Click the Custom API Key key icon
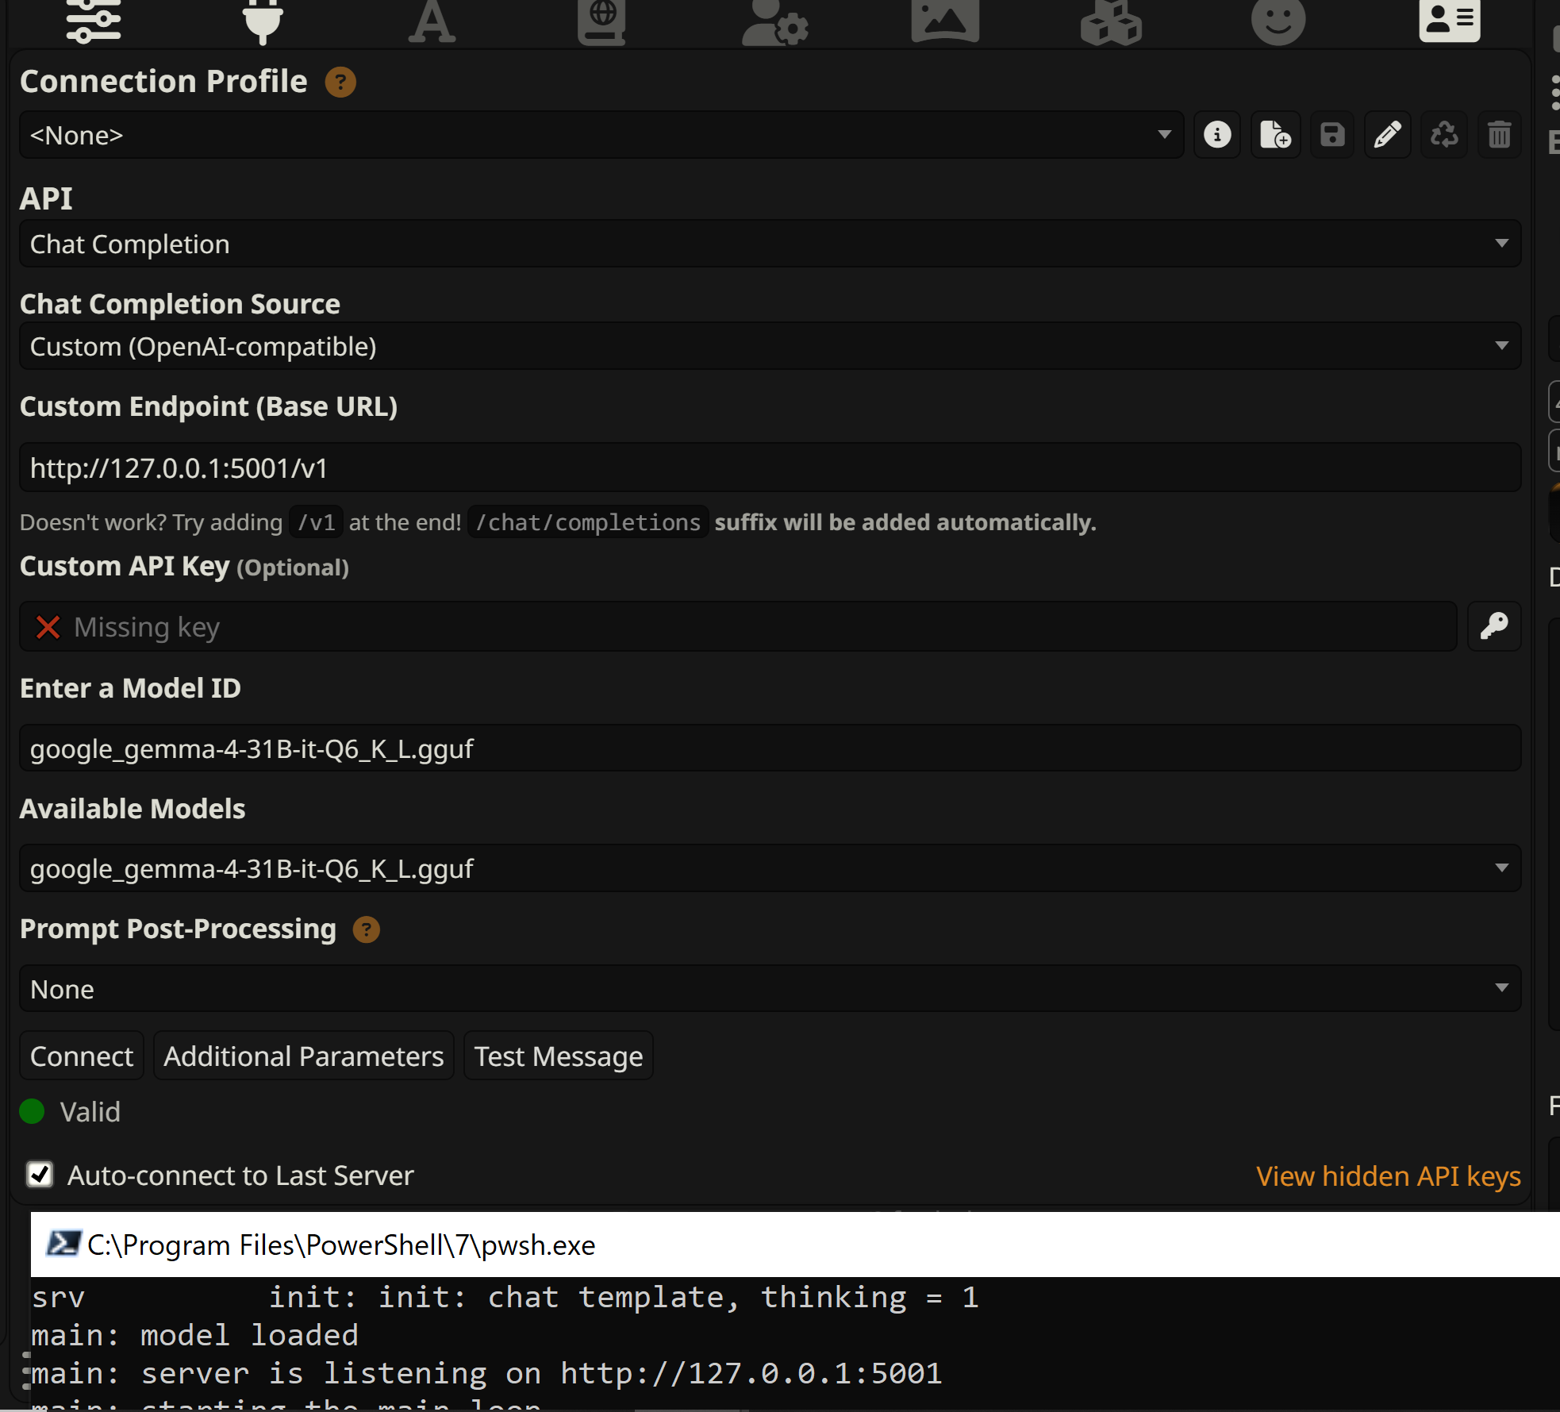Viewport: 1560px width, 1412px height. [1493, 626]
